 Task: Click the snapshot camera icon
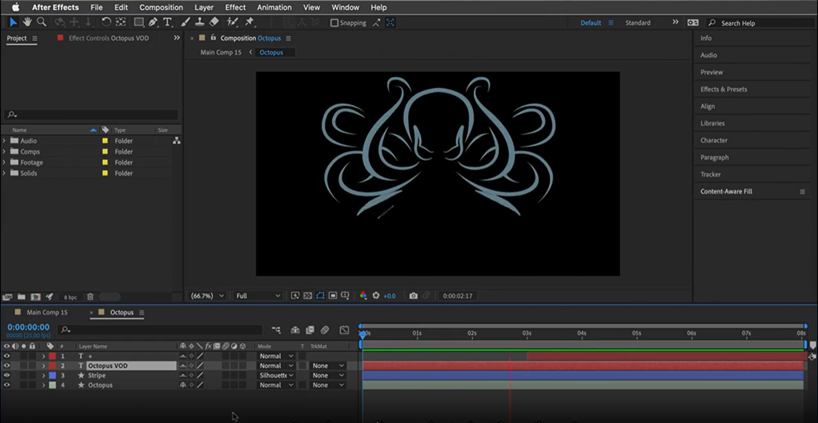coord(413,296)
